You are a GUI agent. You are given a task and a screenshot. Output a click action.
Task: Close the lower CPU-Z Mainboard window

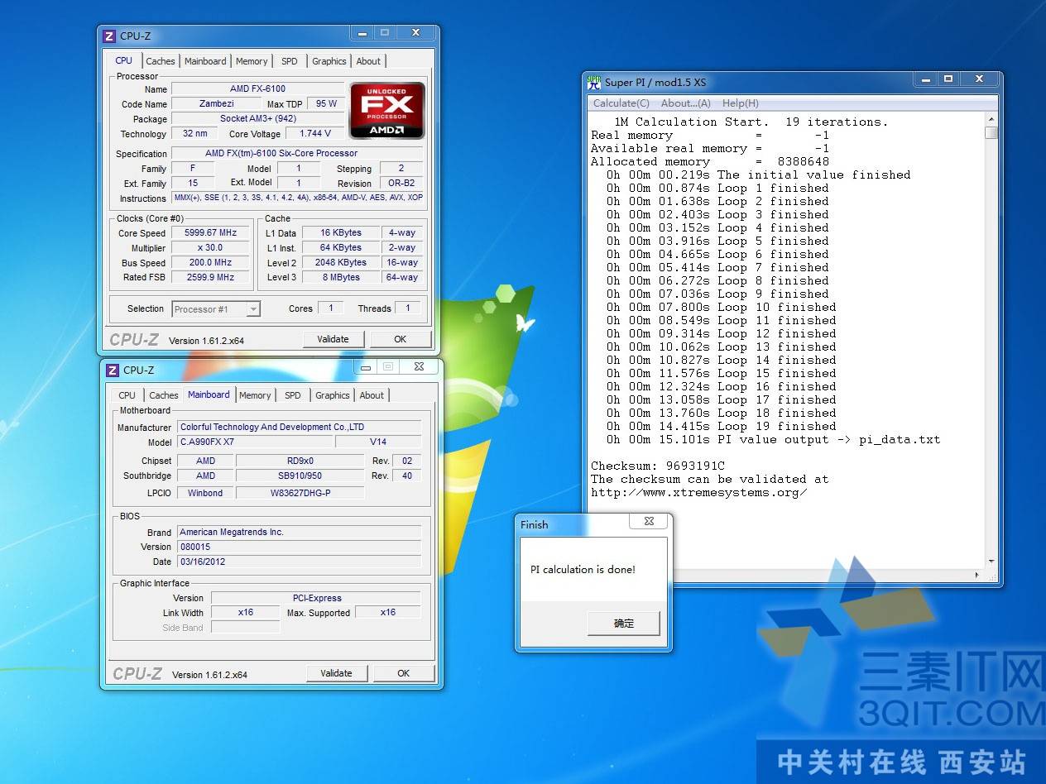419,366
